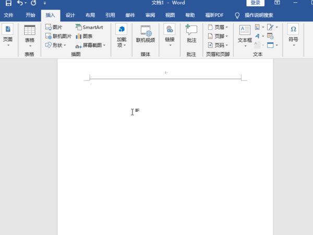Click the 登录 sign-in button
Viewport: 313px width, 235px height.
[255, 3]
